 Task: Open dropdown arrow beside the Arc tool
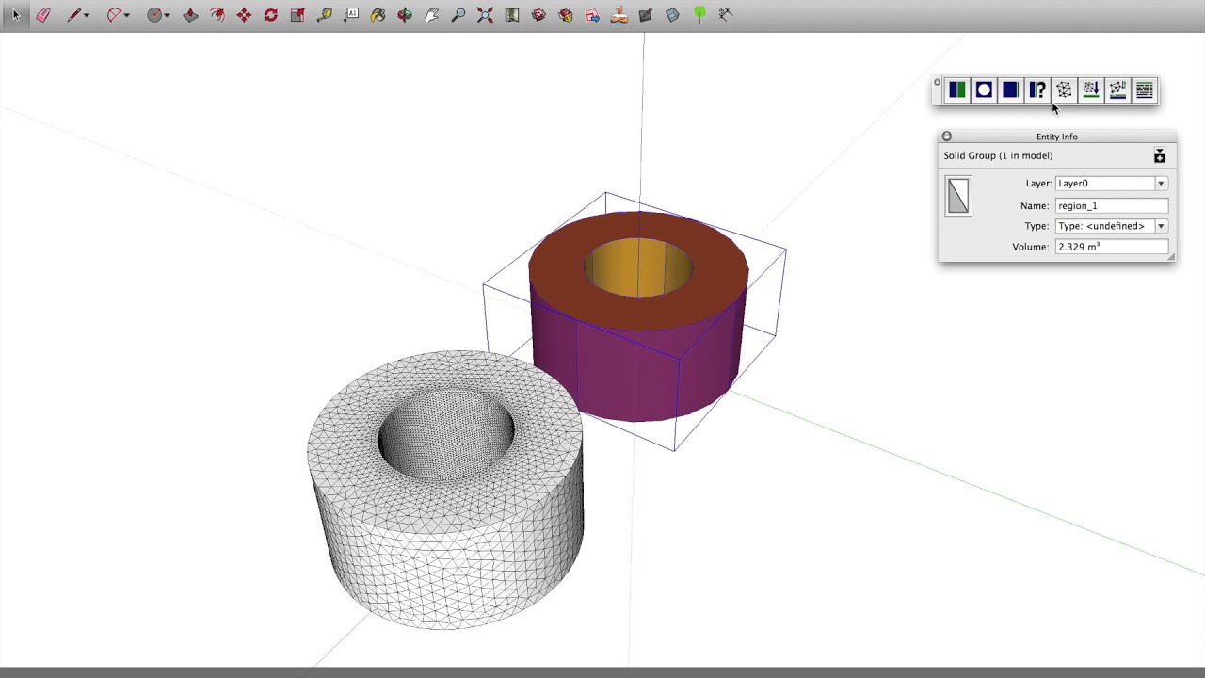(127, 15)
